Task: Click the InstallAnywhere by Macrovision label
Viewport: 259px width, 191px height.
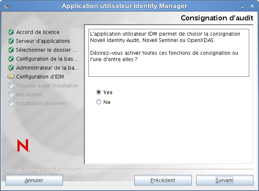Action: tap(43, 169)
